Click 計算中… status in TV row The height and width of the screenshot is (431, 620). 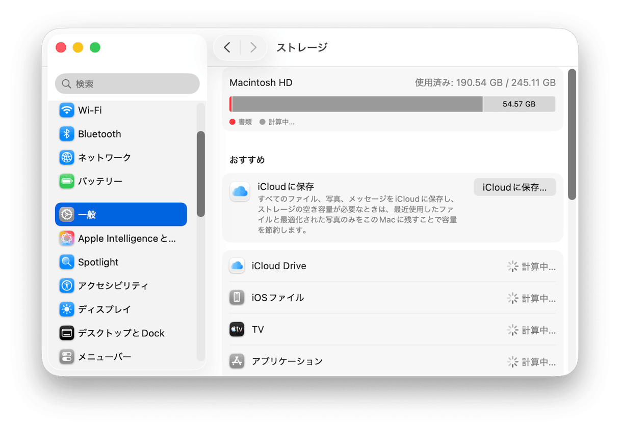click(x=538, y=330)
